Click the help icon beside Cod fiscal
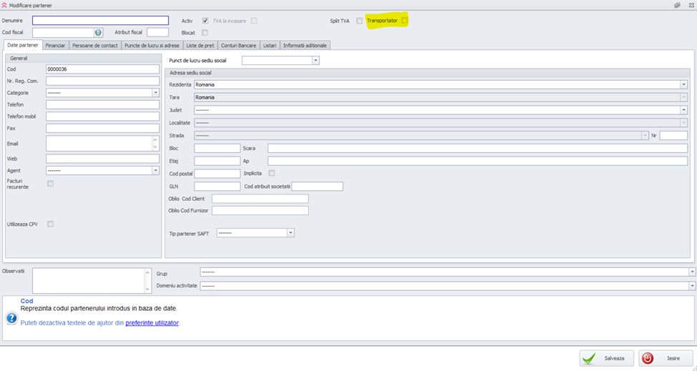The image size is (697, 371). coord(99,33)
